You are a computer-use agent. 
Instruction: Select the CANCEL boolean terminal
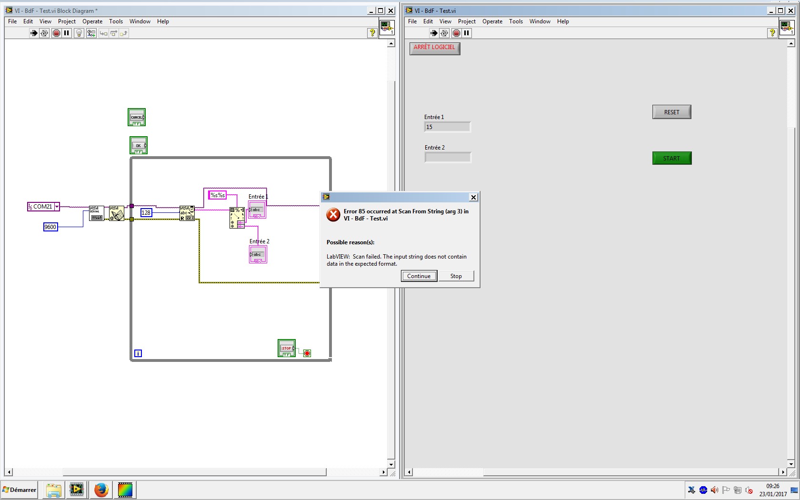point(137,117)
